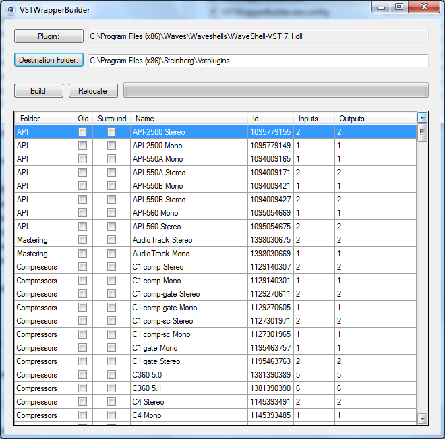Check Surround for API-550A Mono

click(111, 158)
